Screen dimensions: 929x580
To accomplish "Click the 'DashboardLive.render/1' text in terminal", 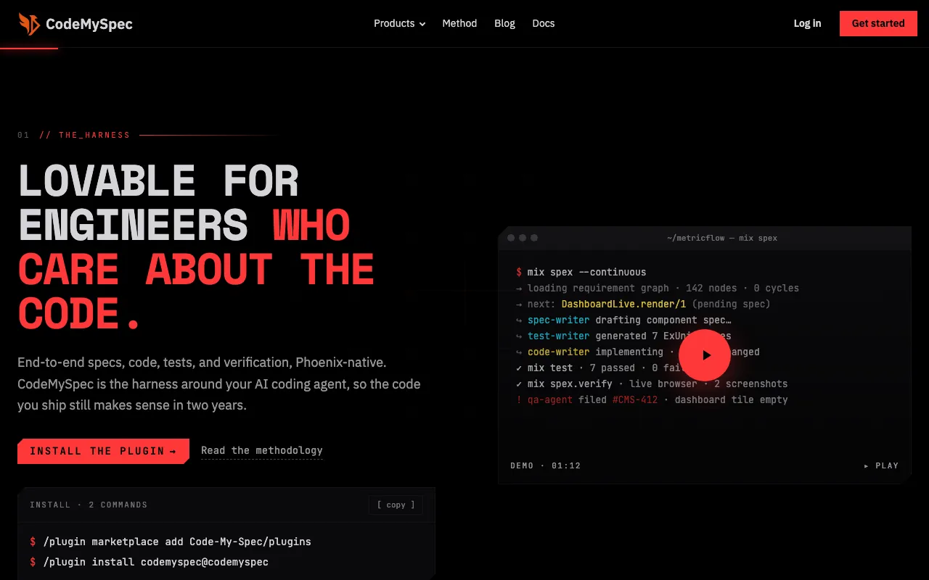I will [x=623, y=304].
